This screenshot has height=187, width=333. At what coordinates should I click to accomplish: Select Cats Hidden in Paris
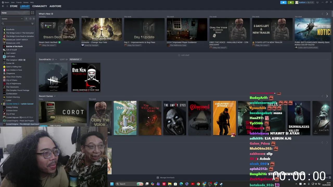(x=14, y=70)
